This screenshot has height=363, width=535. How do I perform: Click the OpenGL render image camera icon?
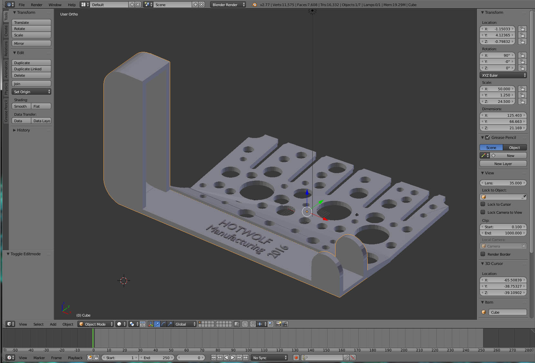(278, 324)
